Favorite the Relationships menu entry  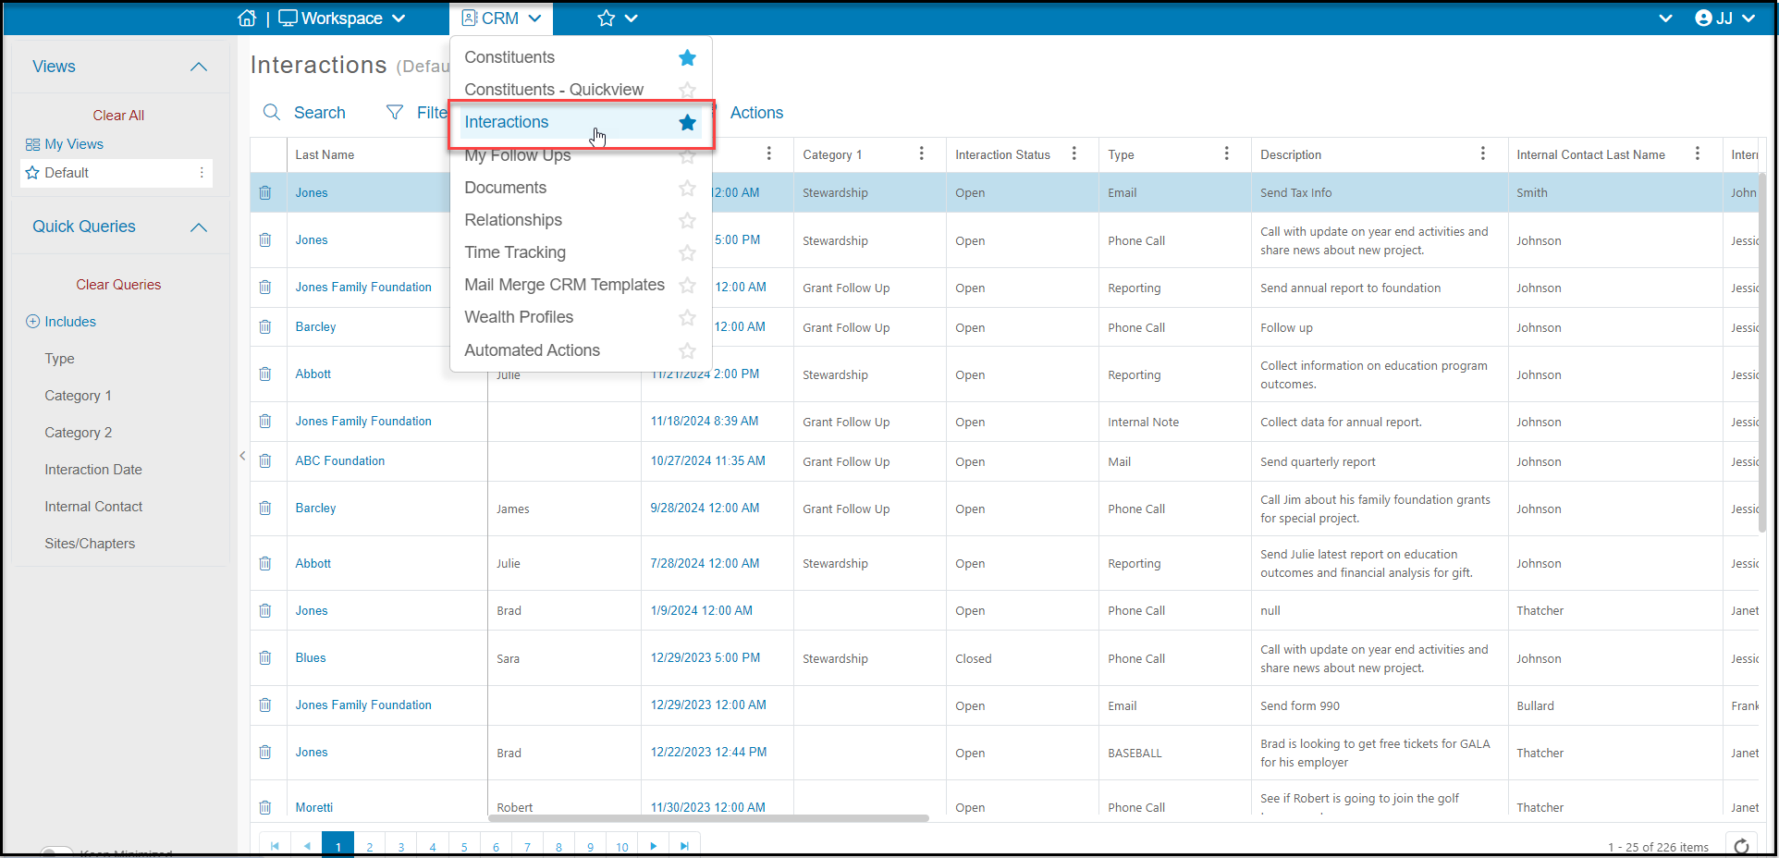point(687,220)
